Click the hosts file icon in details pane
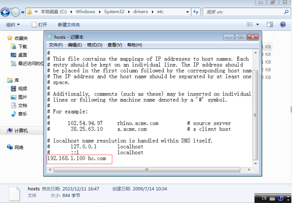Viewport: 292px width, 203px height. pos(14,193)
